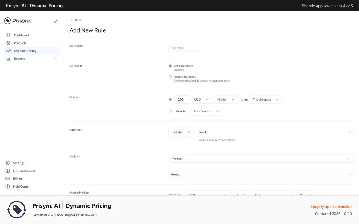Go to Billing page
The width and height of the screenshot is (359, 224).
tap(17, 179)
